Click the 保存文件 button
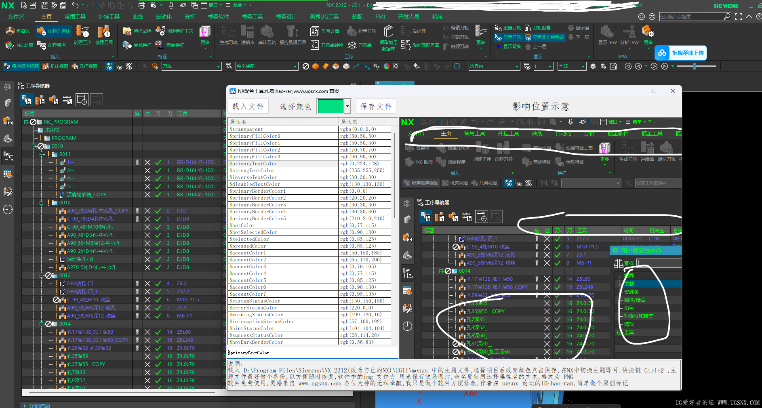 [376, 106]
